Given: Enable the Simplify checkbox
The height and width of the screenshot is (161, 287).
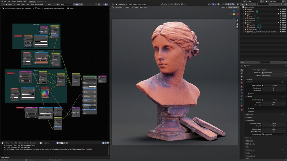Looking at the screenshot, I should (x=247, y=141).
